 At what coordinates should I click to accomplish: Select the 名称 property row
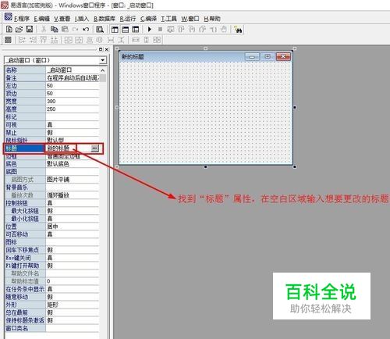51,70
